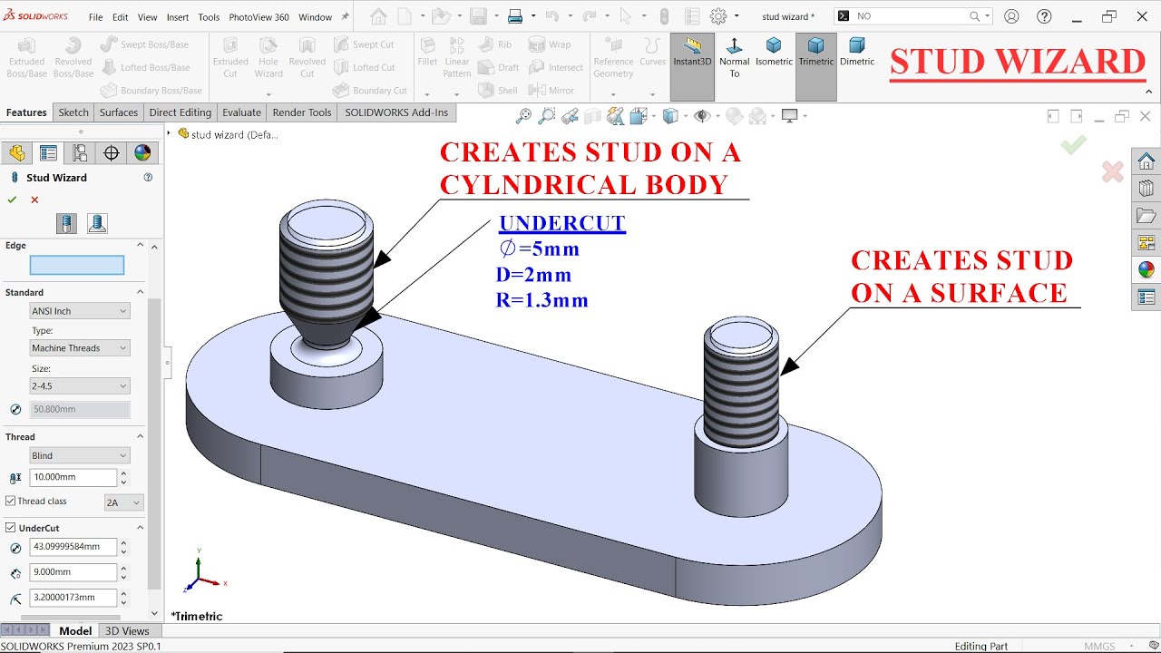Switch to the Render Tools tab
The height and width of the screenshot is (653, 1161).
point(302,112)
